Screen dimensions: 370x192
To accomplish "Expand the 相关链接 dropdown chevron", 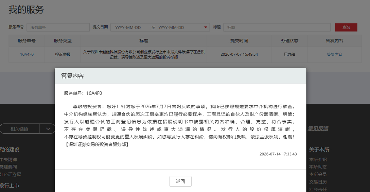I will pyautogui.click(x=48, y=129).
